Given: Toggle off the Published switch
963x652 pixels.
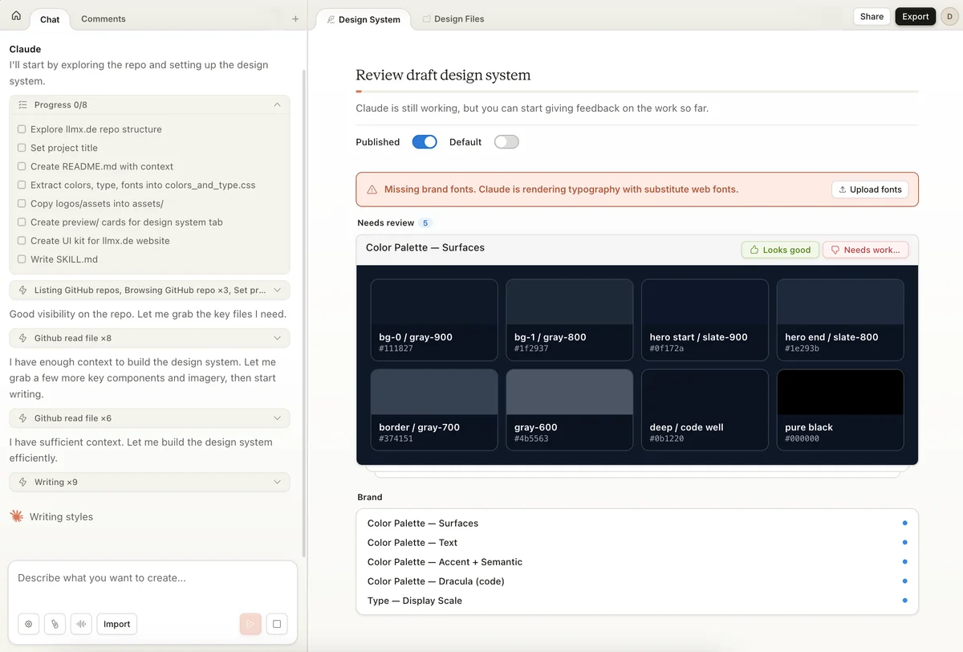Looking at the screenshot, I should (x=425, y=141).
